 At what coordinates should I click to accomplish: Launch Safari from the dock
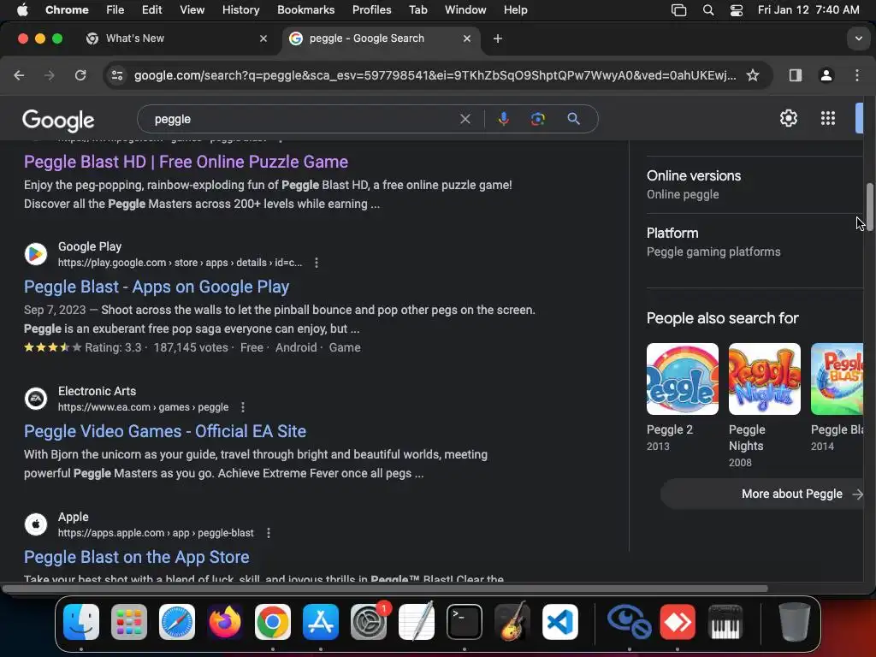pos(177,622)
